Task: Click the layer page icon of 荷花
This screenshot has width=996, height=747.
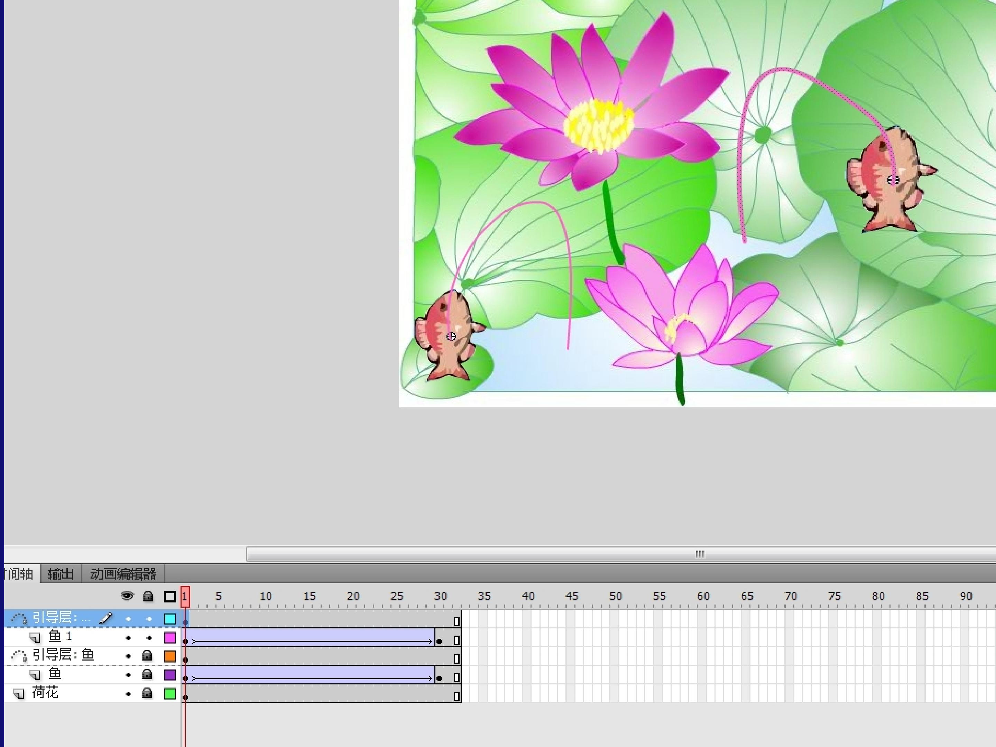Action: 19,693
